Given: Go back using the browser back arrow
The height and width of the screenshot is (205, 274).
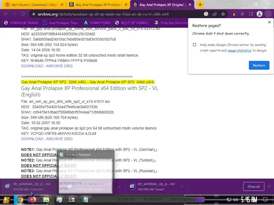Looking at the screenshot, I should coord(6,14).
